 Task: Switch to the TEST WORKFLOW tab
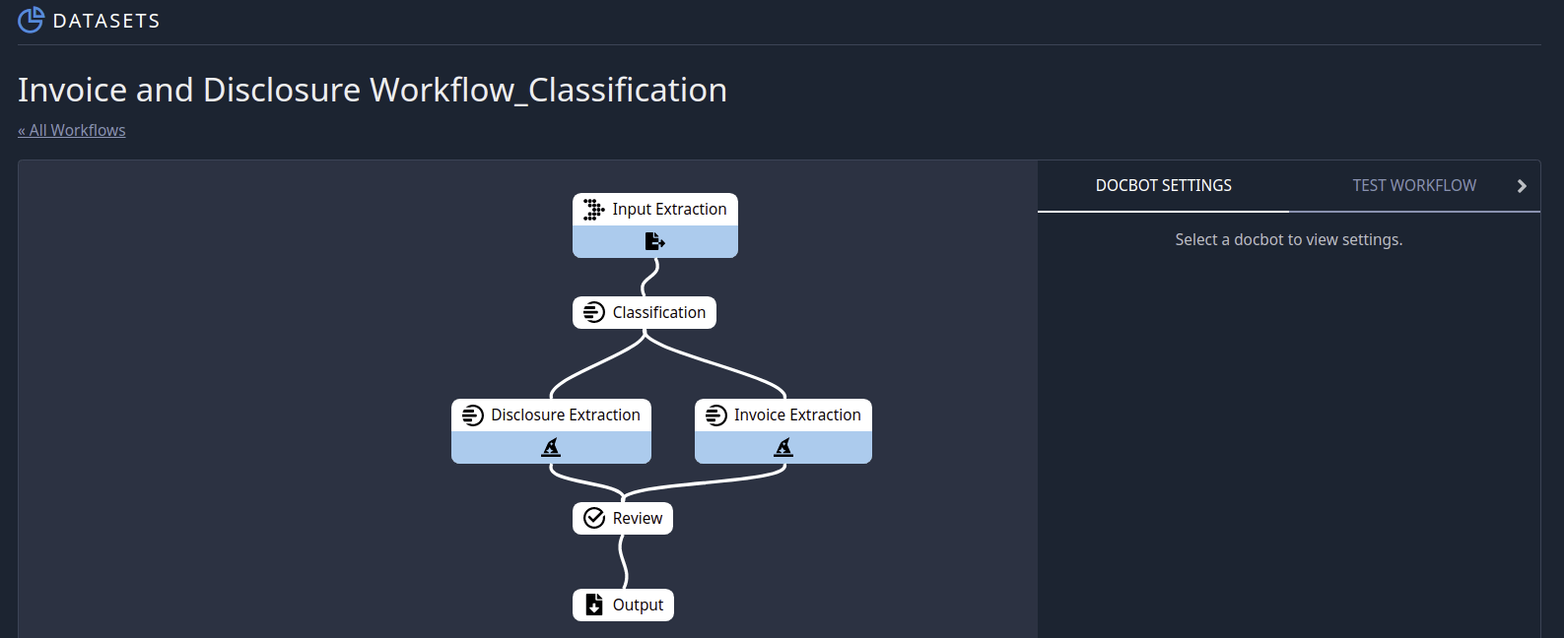pos(1414,185)
